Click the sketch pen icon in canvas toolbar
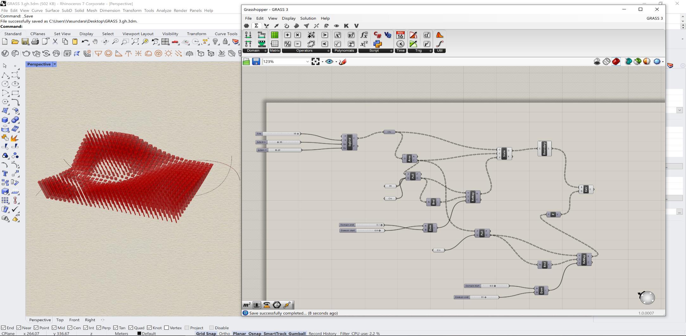This screenshot has height=336, width=686. [343, 61]
